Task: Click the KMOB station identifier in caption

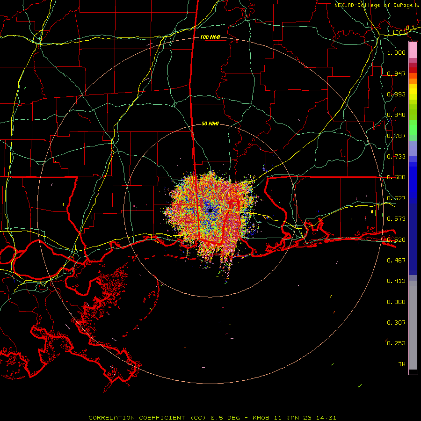Action: coord(261,418)
